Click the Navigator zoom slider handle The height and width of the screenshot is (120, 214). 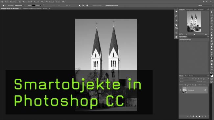click(x=194, y=34)
